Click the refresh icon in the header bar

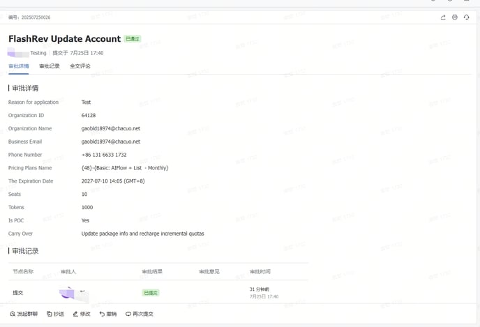click(466, 17)
